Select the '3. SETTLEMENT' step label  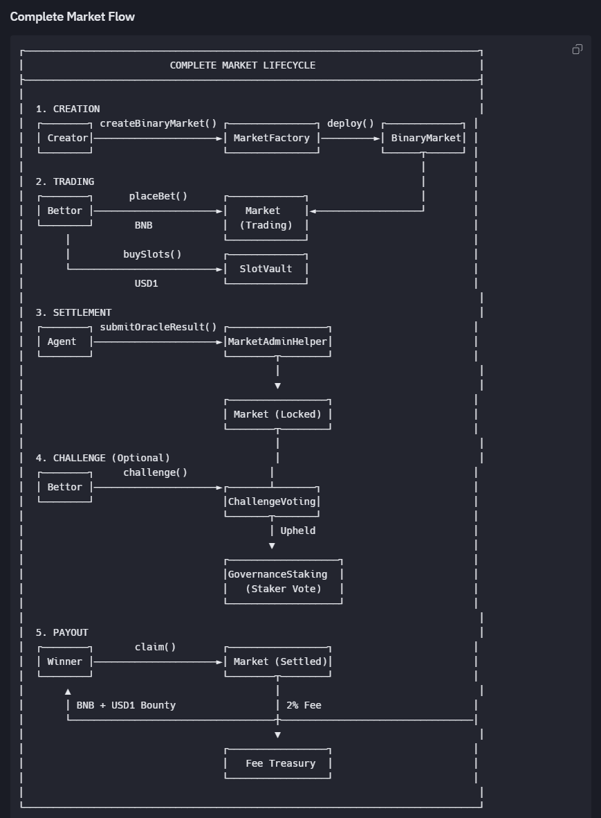(73, 312)
